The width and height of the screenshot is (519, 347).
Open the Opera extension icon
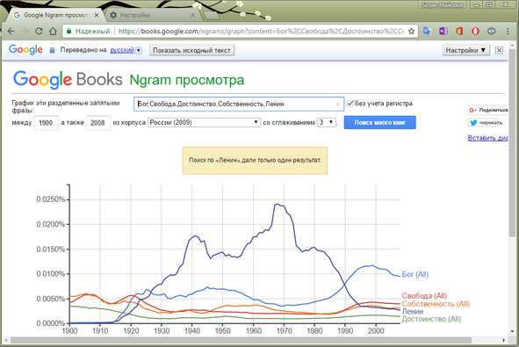pyautogui.click(x=475, y=31)
